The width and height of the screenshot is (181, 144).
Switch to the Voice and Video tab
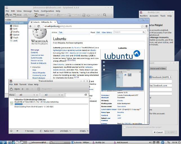pyautogui.click(x=158, y=68)
